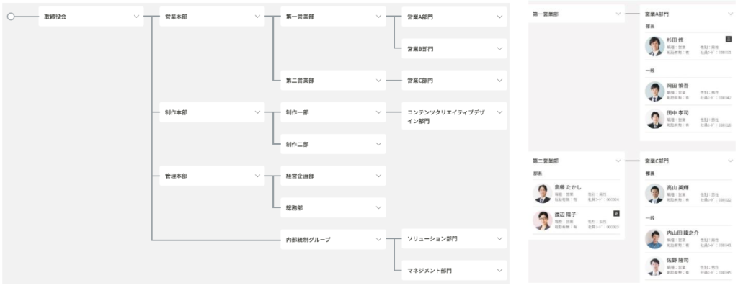Expand the 取締役会 node chevron
Viewport: 738px width, 288px height.
(136, 17)
